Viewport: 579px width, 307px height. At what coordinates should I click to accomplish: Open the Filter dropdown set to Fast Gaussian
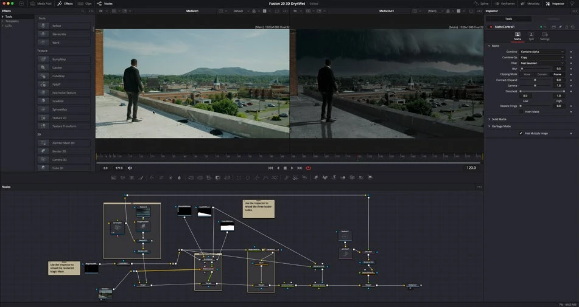coord(542,63)
